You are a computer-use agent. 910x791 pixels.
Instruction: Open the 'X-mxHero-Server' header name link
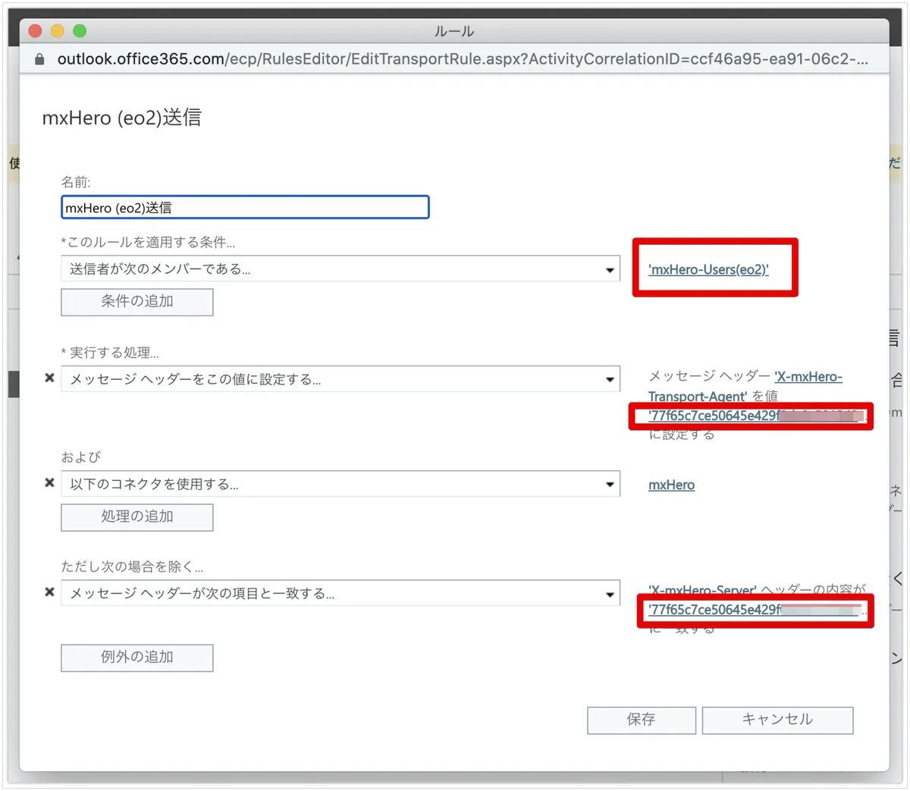coord(702,590)
